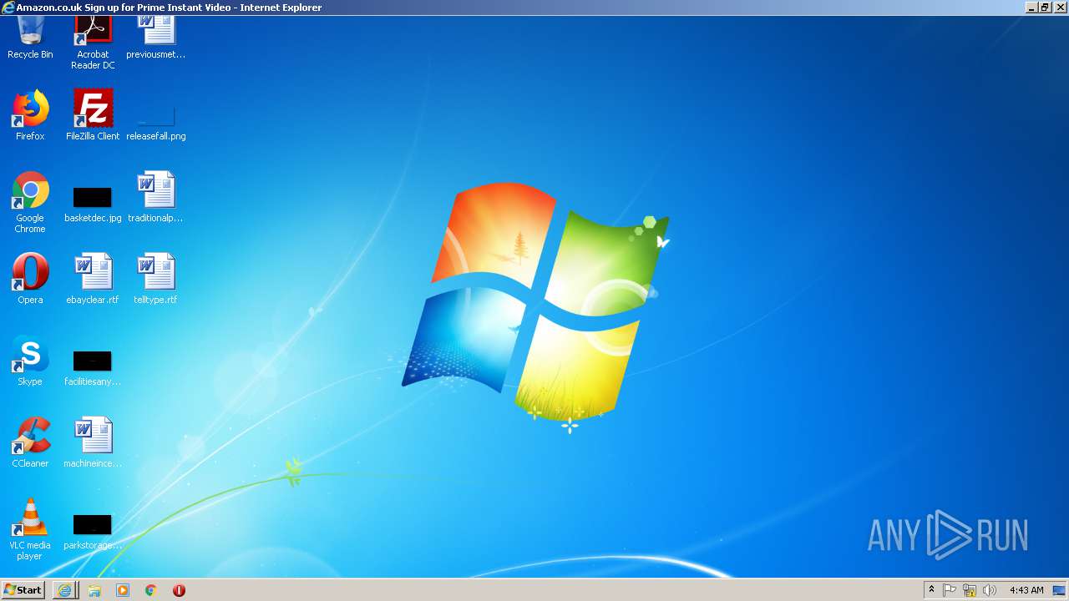The image size is (1069, 601).
Task: Minimize the Internet Explorer window
Action: coord(1031,8)
